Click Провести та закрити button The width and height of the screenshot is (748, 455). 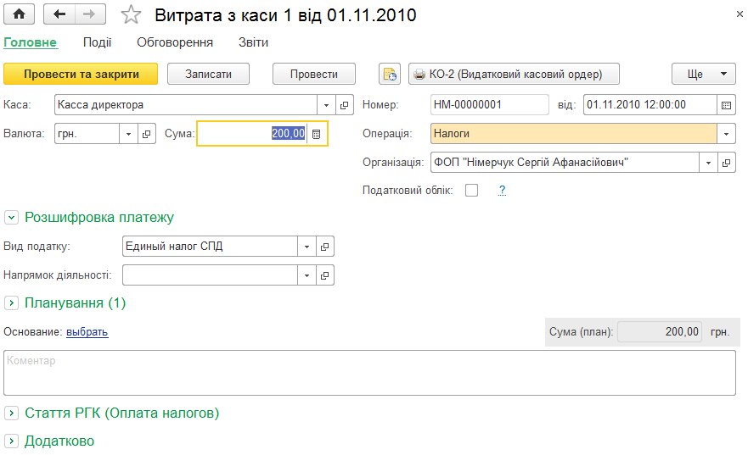[x=81, y=75]
